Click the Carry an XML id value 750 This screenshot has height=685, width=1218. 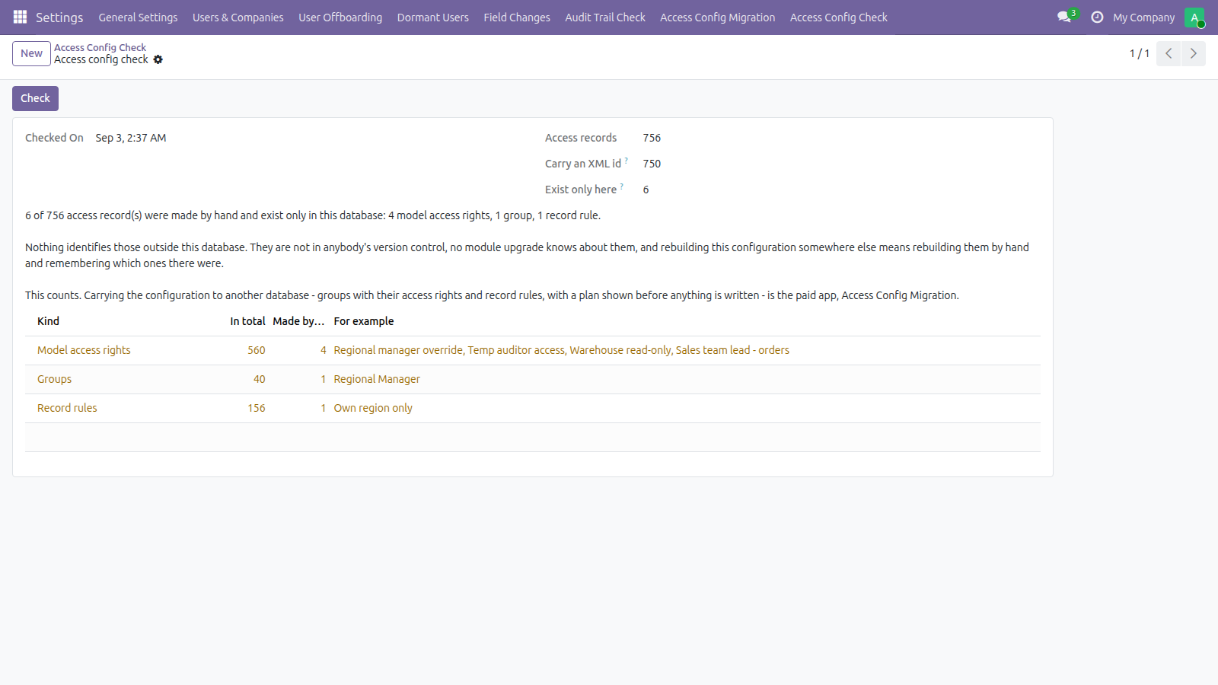652,164
